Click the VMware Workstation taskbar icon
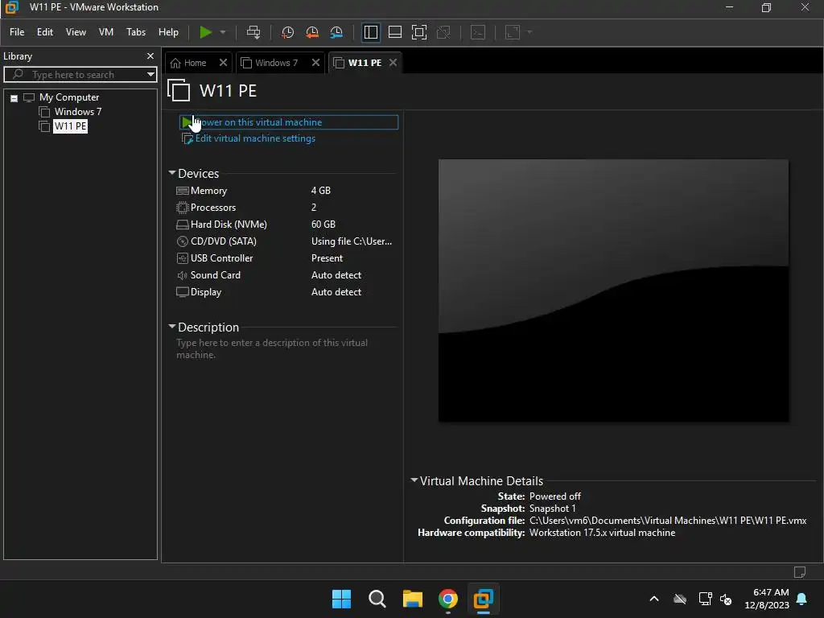This screenshot has height=618, width=824. (483, 599)
